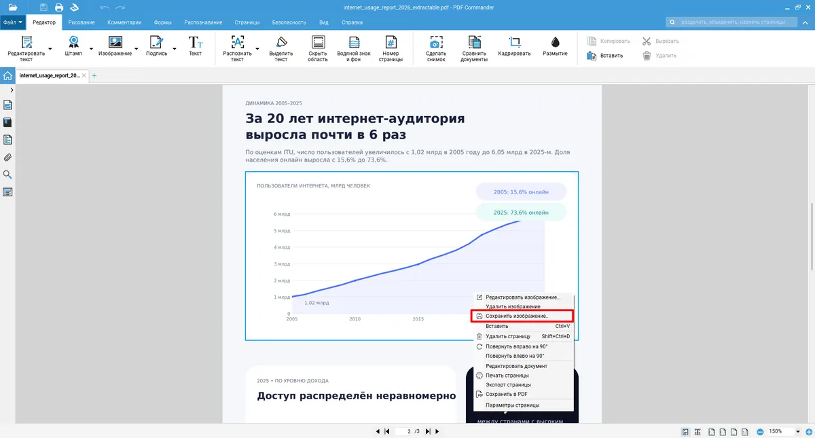Choose Повернуть вправо на 90° in menu
The height and width of the screenshot is (438, 815).
523,346
